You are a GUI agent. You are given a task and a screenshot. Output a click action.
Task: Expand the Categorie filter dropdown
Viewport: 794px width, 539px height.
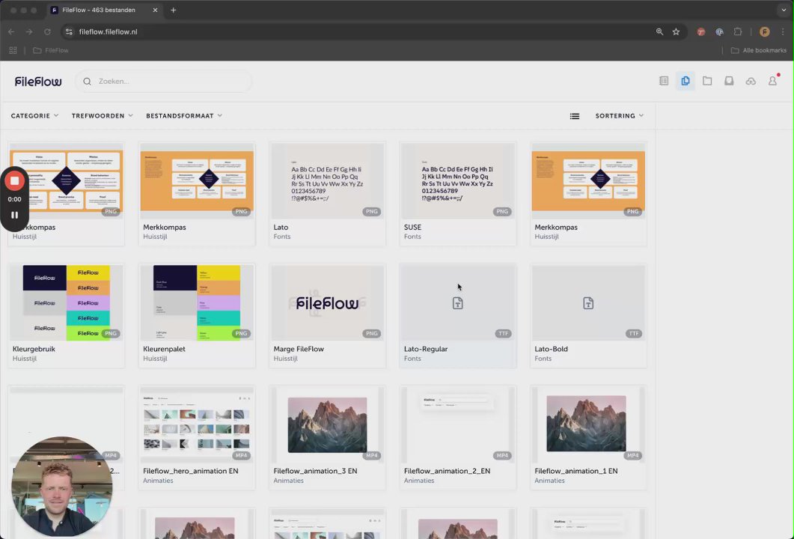pos(34,116)
